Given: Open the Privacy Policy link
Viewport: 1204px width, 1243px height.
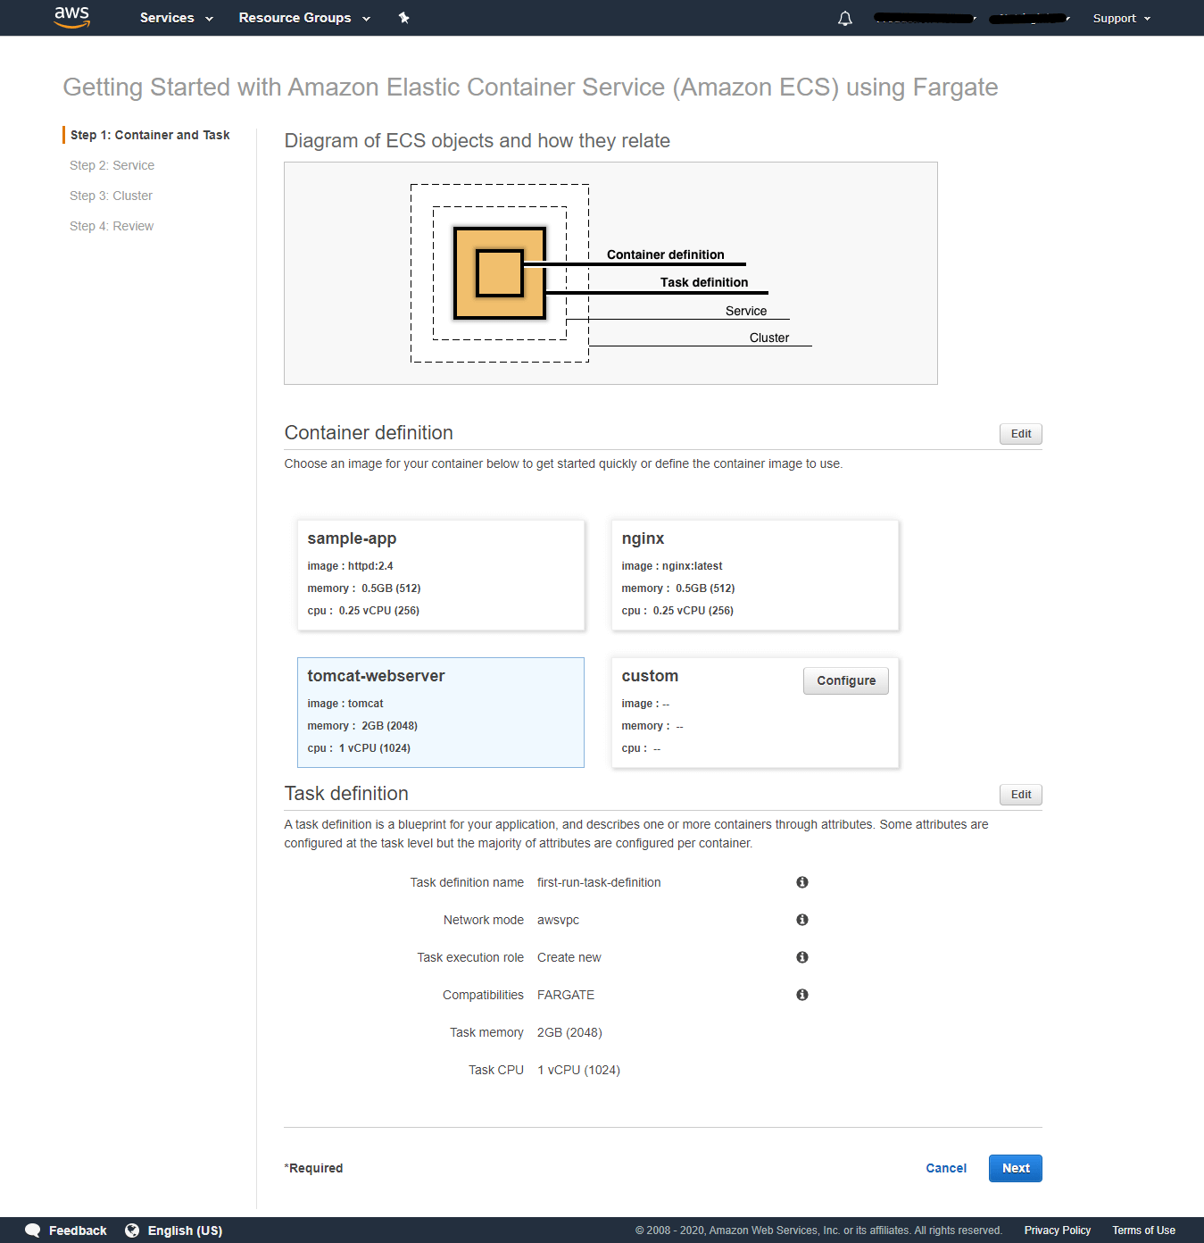Looking at the screenshot, I should click(1058, 1230).
